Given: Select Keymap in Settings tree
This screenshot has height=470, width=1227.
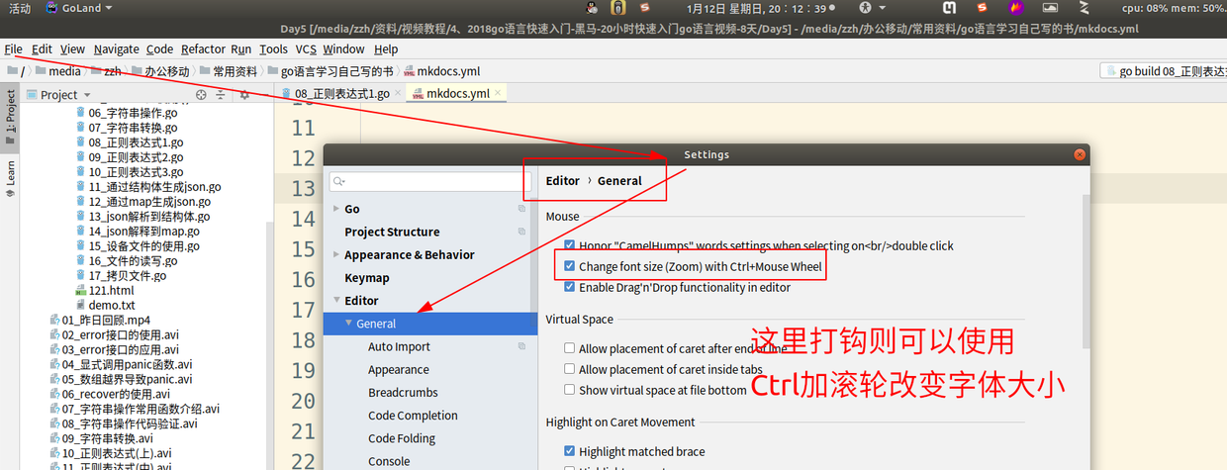Looking at the screenshot, I should (367, 277).
